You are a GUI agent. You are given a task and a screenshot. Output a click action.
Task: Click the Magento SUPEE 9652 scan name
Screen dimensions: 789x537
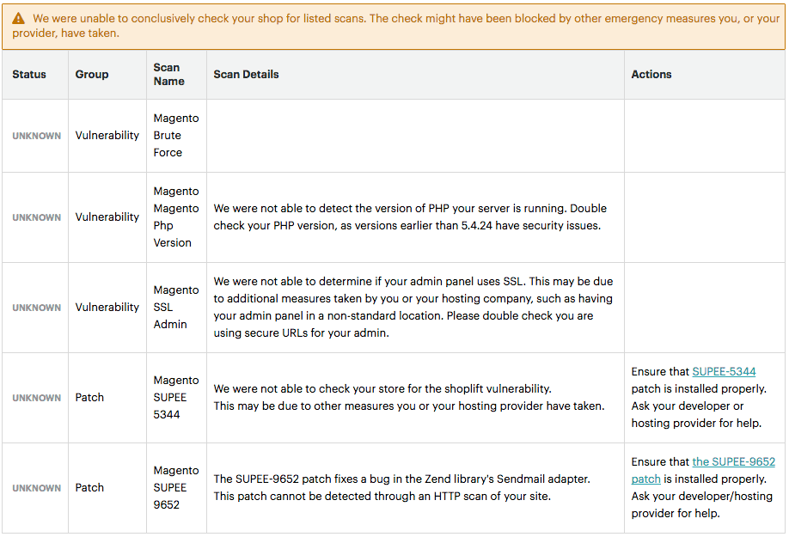click(x=175, y=488)
